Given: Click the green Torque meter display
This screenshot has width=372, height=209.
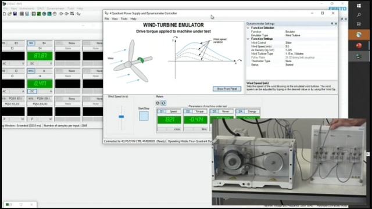Looking at the screenshot, I should click(x=195, y=120).
